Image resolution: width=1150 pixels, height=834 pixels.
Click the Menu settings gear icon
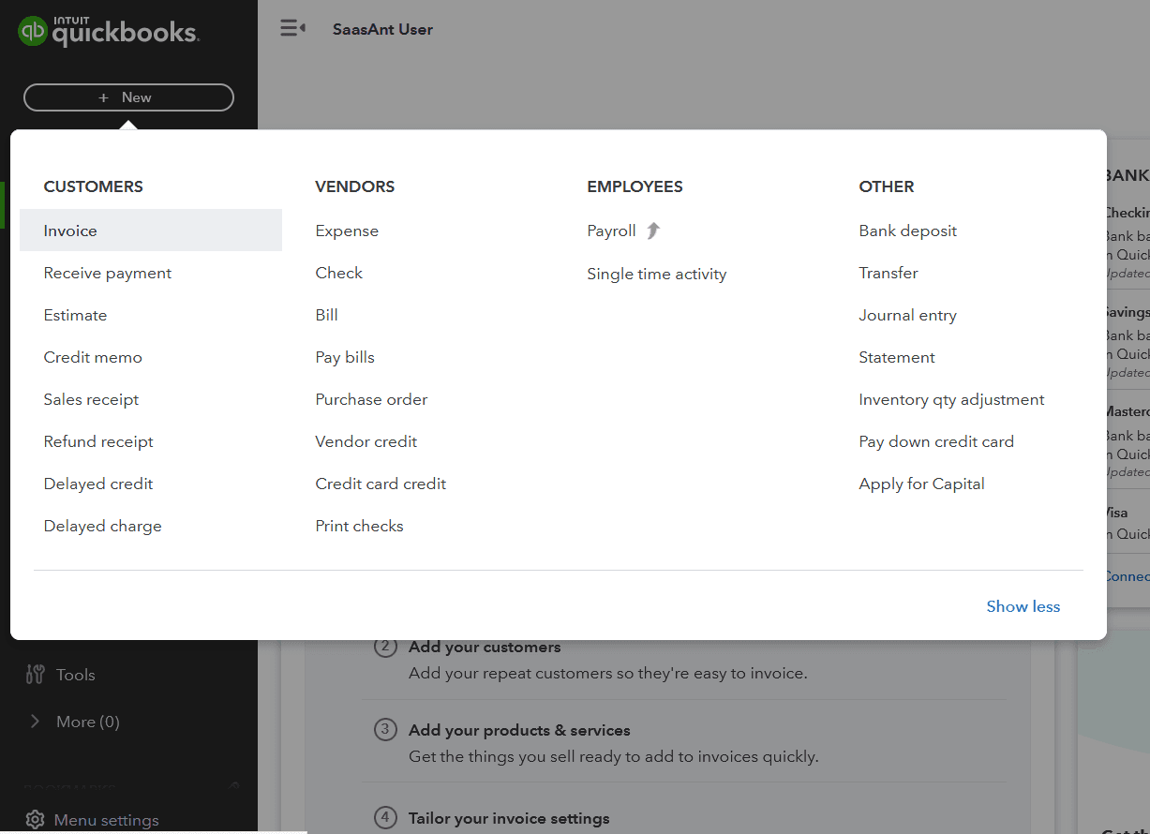coord(35,820)
